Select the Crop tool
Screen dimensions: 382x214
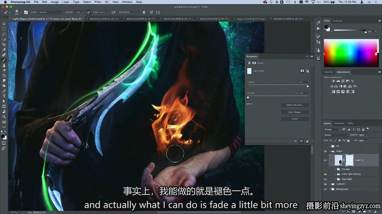pos(4,44)
